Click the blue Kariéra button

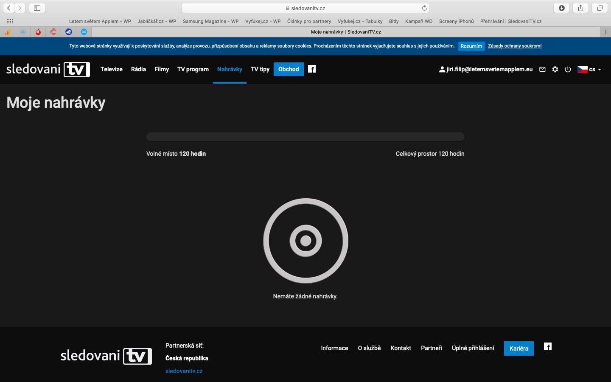pos(519,348)
